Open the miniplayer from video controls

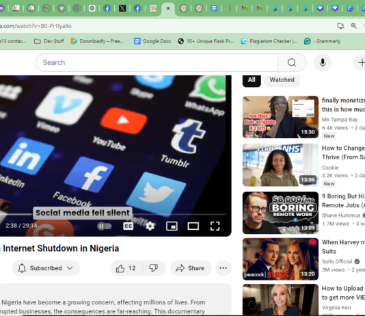pyautogui.click(x=172, y=226)
